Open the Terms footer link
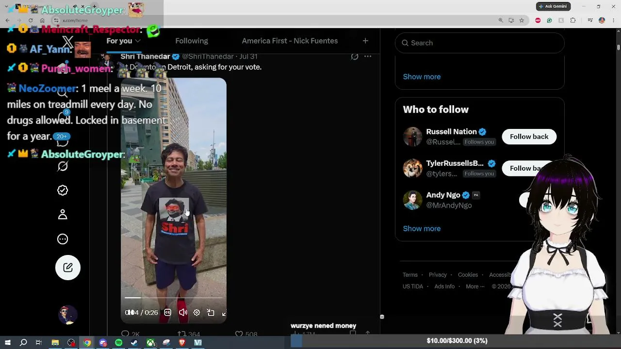Screen dimensions: 621x349 (410, 275)
